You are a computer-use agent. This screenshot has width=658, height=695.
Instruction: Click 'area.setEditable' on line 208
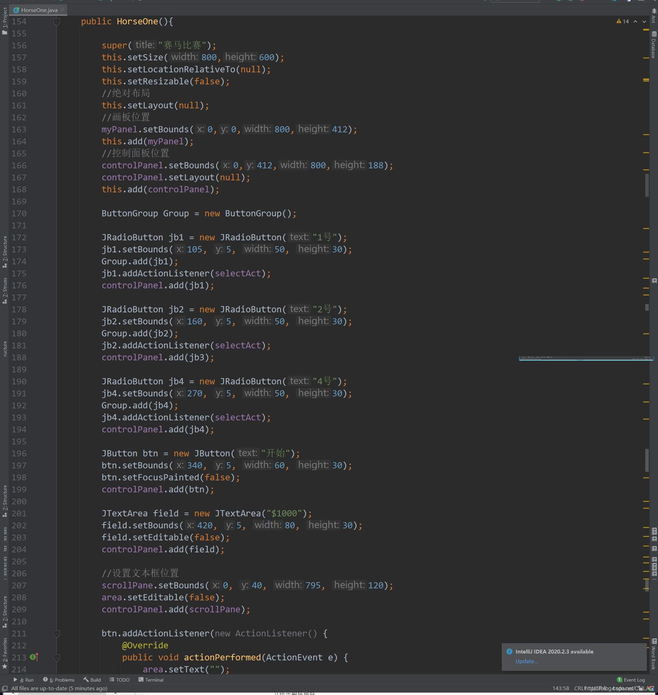click(143, 597)
